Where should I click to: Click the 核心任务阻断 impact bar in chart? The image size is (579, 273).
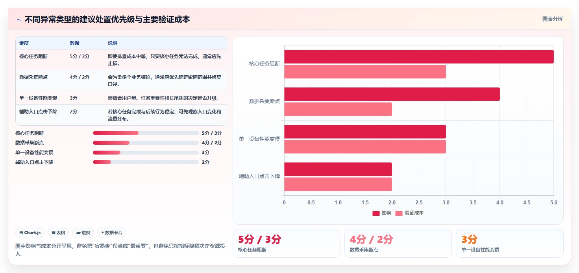[x=419, y=56]
